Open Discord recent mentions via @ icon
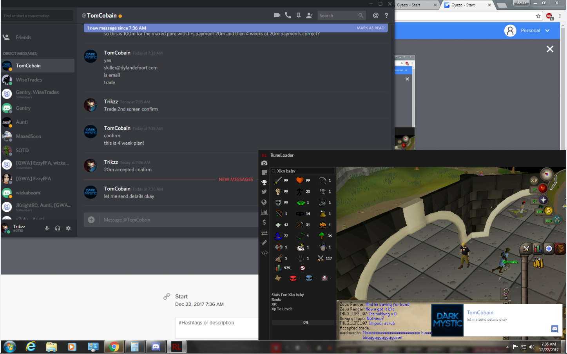 coord(376,15)
